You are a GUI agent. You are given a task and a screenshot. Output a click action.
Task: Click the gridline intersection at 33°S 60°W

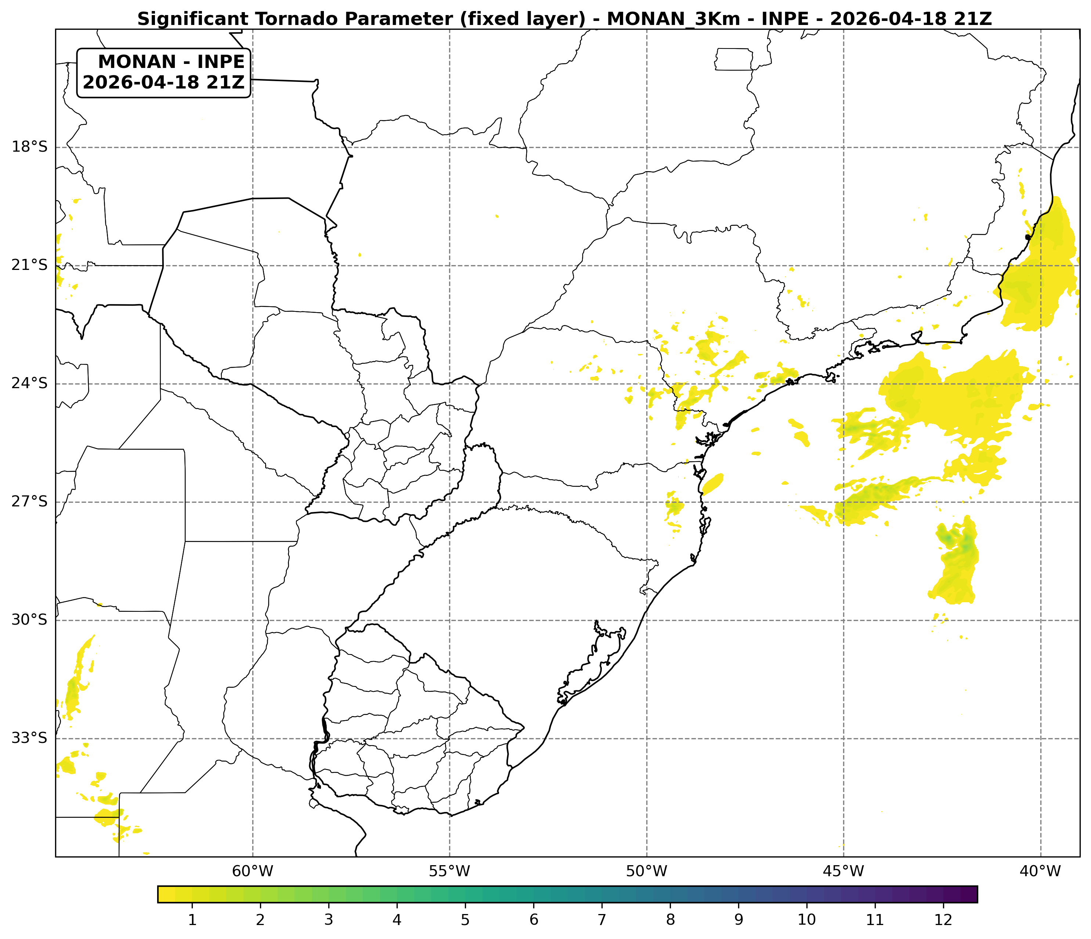(x=253, y=738)
